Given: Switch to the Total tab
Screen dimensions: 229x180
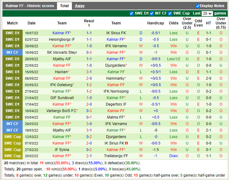Looking at the screenshot, I should tap(64, 6).
